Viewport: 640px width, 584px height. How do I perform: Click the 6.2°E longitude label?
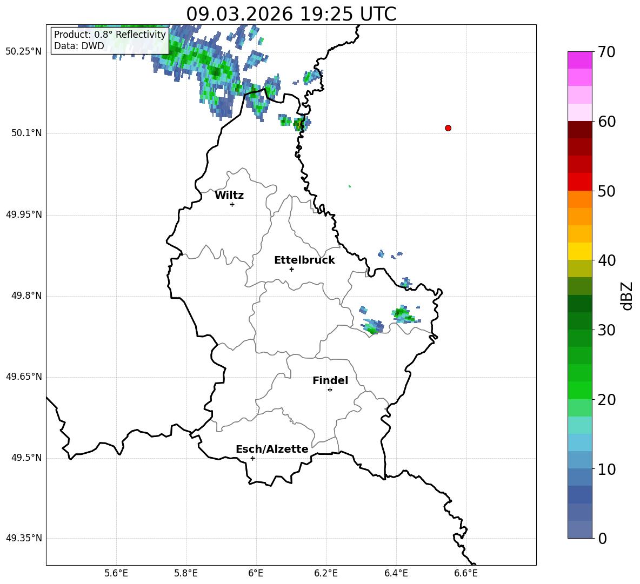pyautogui.click(x=326, y=573)
